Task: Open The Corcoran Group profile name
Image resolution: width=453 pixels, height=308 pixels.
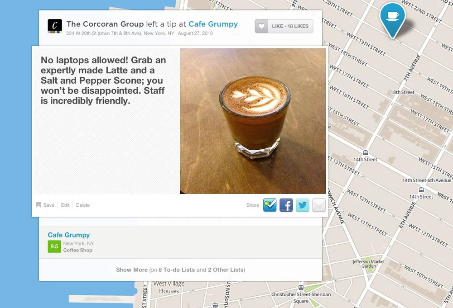Action: pyautogui.click(x=105, y=24)
